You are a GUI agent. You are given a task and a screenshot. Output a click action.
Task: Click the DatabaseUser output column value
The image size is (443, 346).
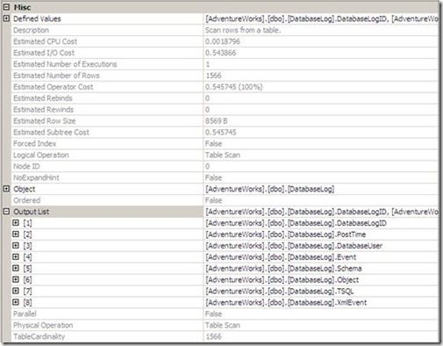click(294, 246)
